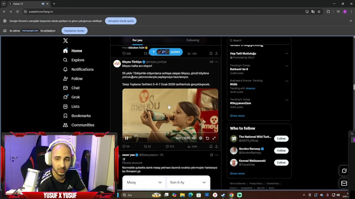View analytics of Gündem post (1.8M)
The height and width of the screenshot is (199, 355).
(192, 54)
